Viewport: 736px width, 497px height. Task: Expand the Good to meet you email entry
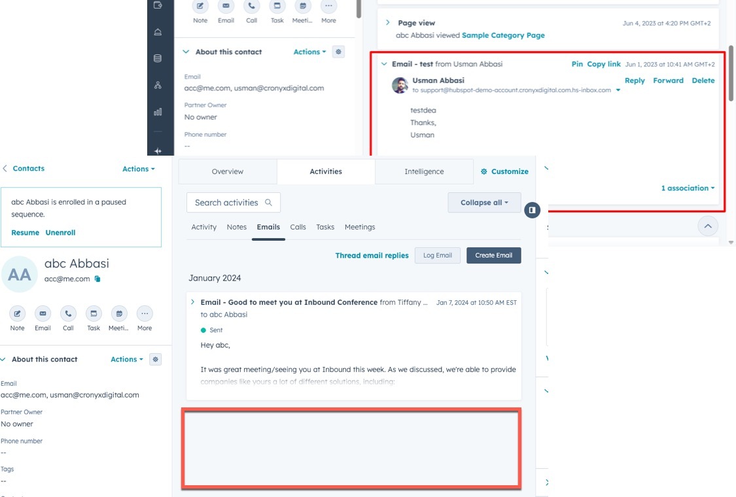coord(192,302)
